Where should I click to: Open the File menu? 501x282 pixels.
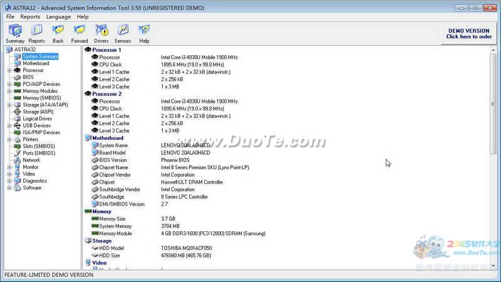click(x=10, y=17)
